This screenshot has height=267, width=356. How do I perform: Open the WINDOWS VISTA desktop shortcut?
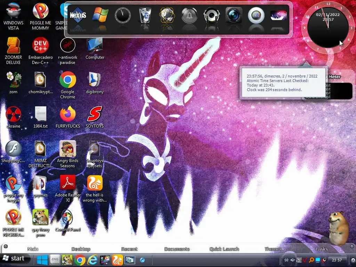[14, 16]
